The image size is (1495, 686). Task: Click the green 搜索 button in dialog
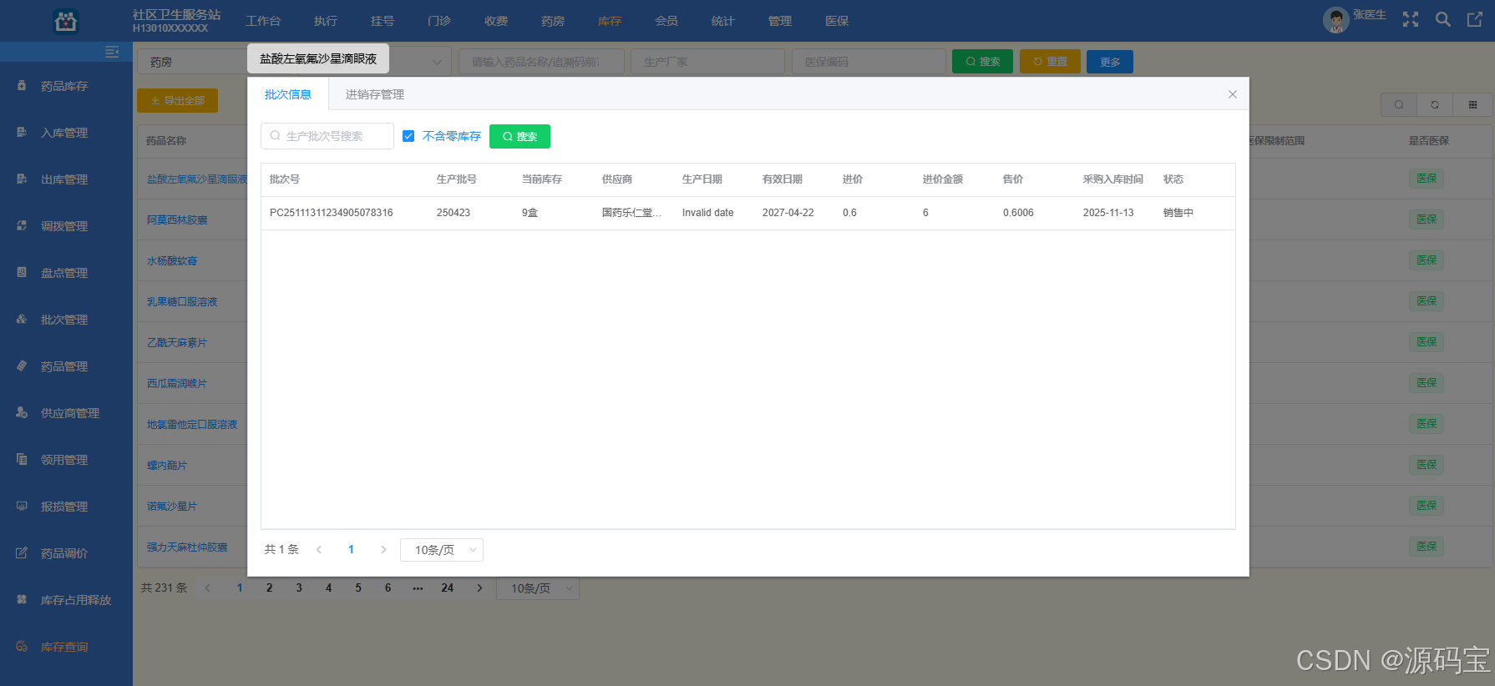(x=519, y=136)
